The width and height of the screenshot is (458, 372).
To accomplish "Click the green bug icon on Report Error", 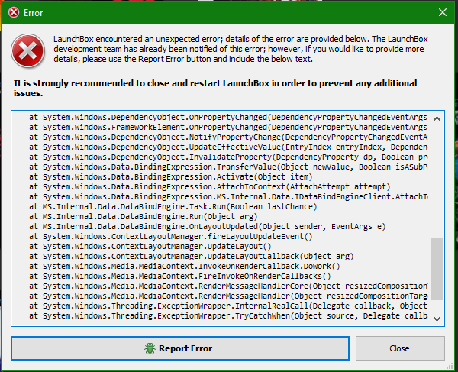I will [150, 348].
